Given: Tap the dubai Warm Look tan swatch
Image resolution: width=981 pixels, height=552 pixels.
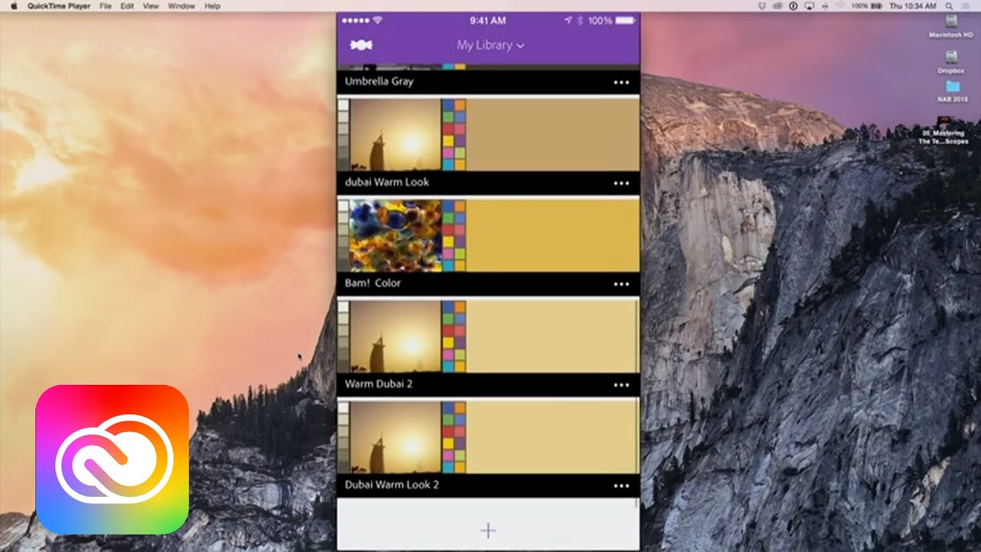Looking at the screenshot, I should point(552,135).
